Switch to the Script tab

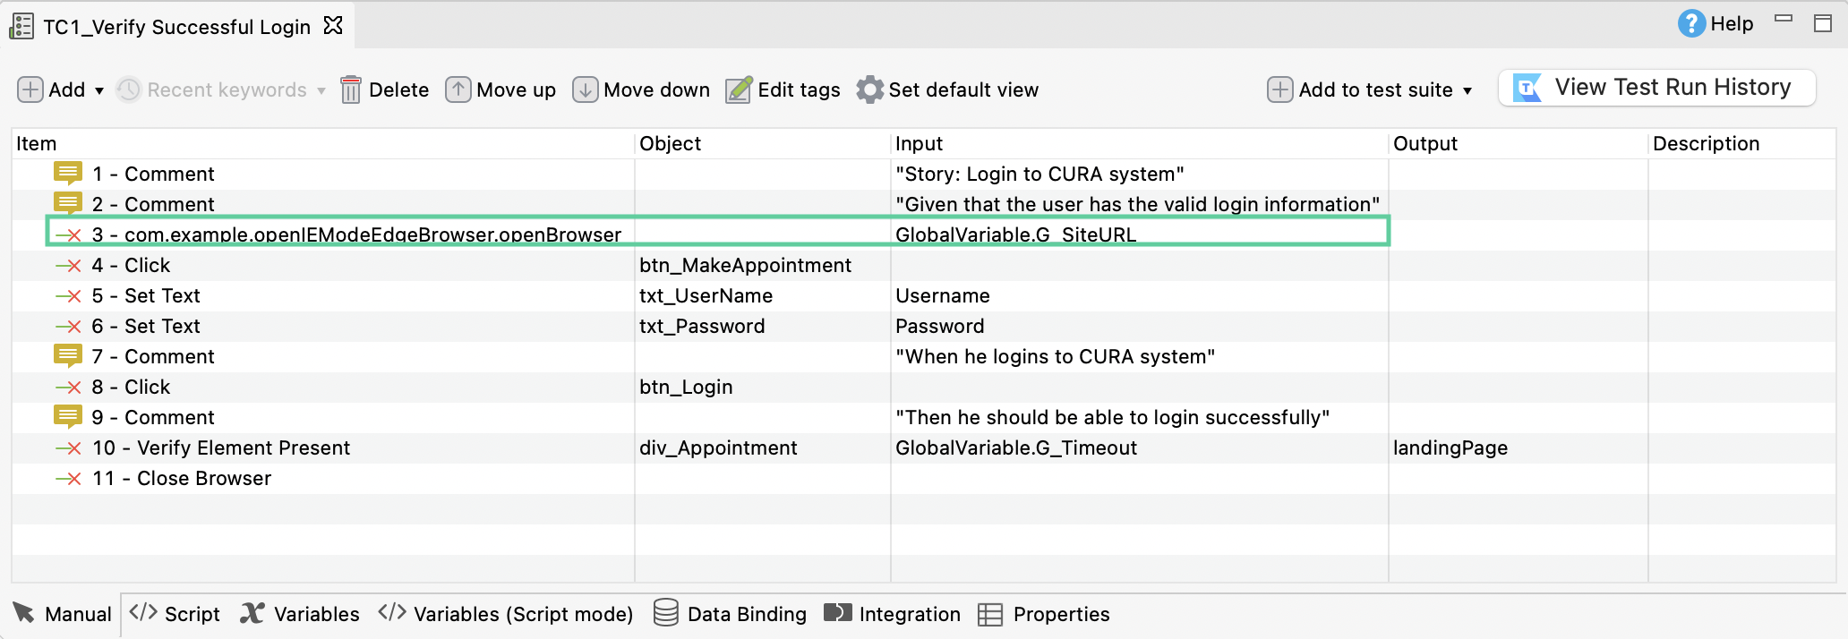[x=175, y=614]
